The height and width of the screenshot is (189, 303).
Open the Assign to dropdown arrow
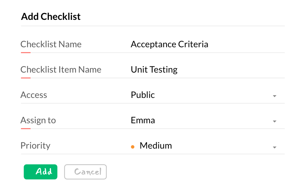pos(275,122)
